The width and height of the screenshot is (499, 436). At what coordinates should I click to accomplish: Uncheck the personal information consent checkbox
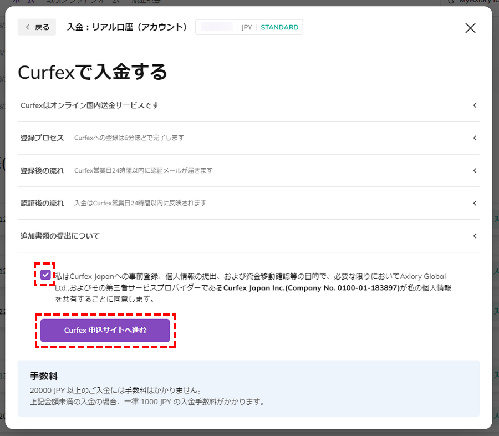point(45,275)
